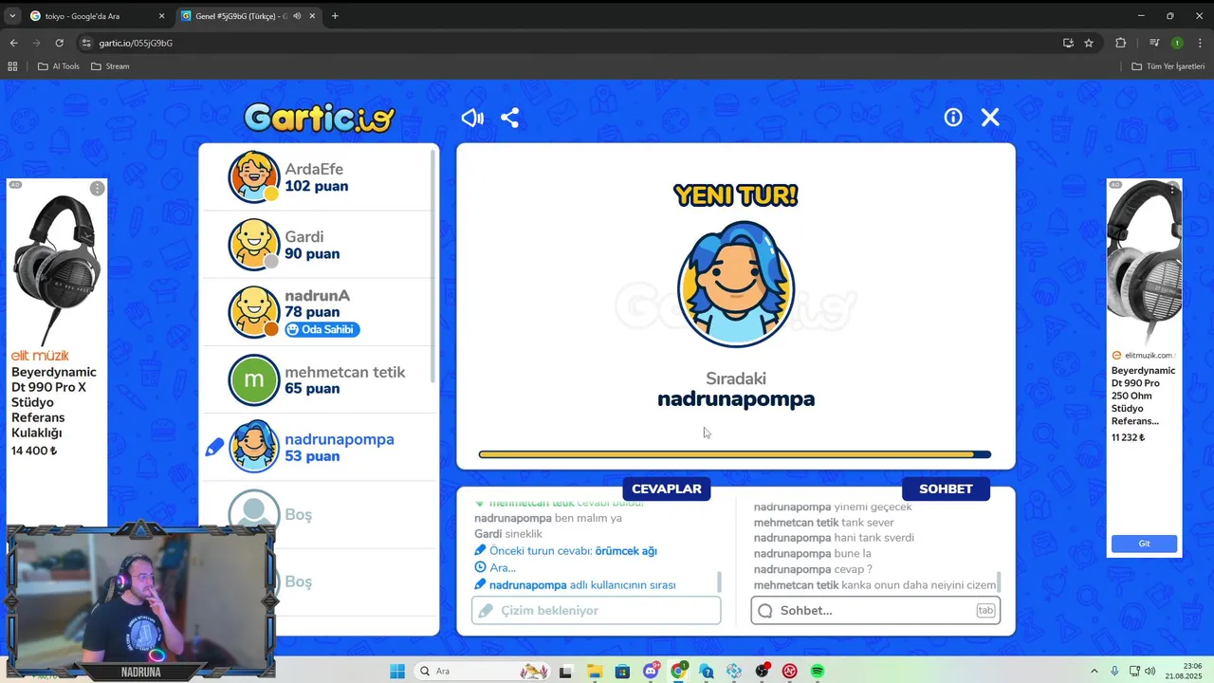This screenshot has width=1214, height=683.
Task: Click the right Beyerdynamic Dt 990 Pro ad text
Action: [x=1143, y=396]
